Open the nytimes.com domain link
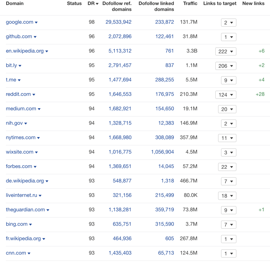Image resolution: width=270 pixels, height=262 pixels. point(21,137)
